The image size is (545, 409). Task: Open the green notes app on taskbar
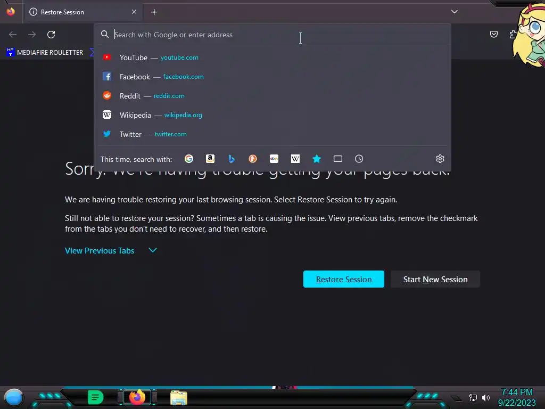click(95, 397)
